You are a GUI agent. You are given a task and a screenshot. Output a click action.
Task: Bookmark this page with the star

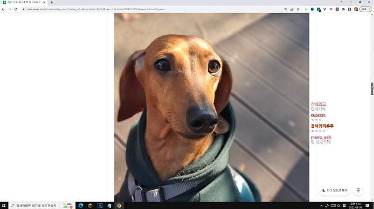tap(298, 9)
